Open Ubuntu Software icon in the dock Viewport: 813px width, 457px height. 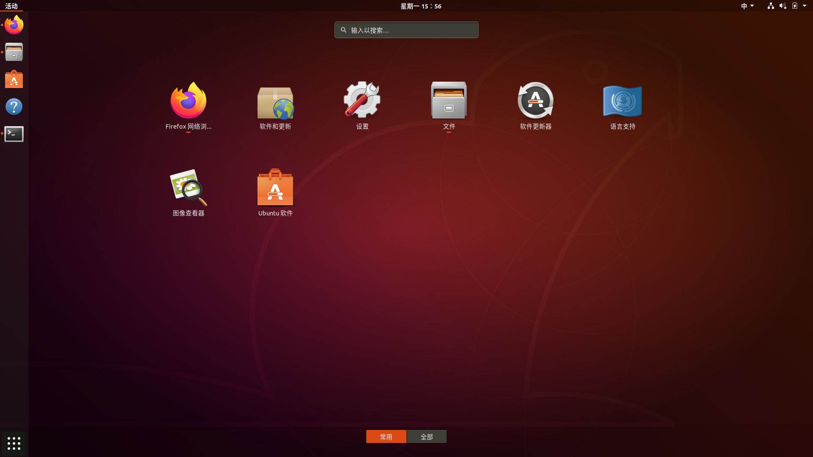14,79
